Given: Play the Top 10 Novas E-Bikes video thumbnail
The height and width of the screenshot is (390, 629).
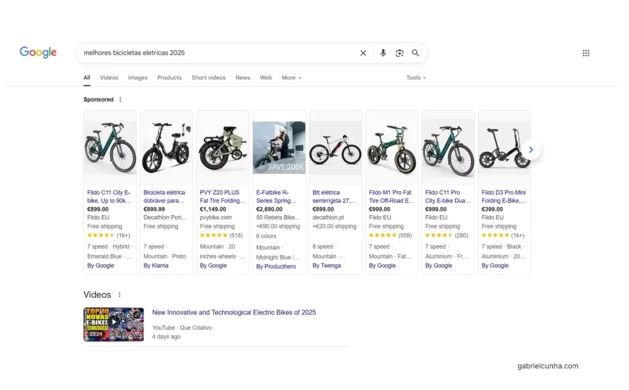Looking at the screenshot, I should click(114, 324).
